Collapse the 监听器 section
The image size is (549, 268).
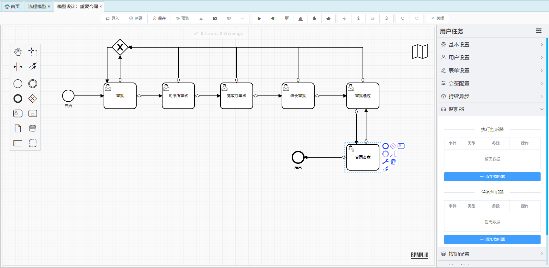pyautogui.click(x=492, y=109)
